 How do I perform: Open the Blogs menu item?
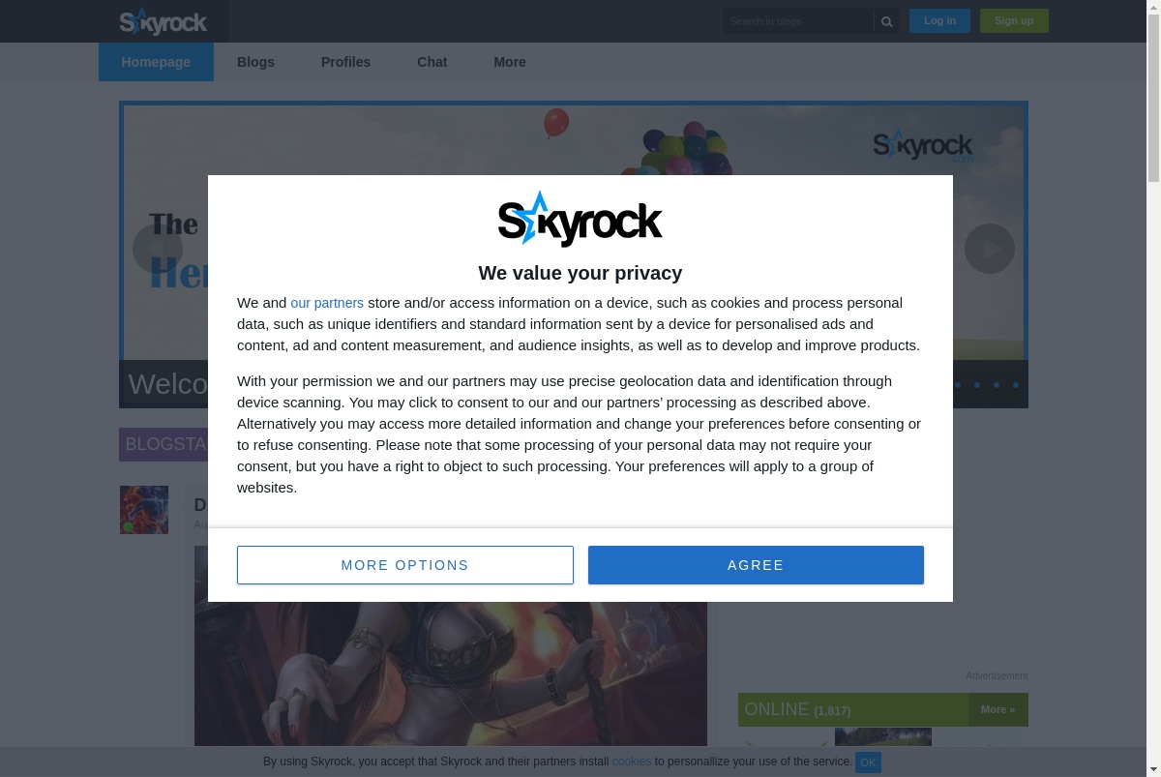coord(255,62)
